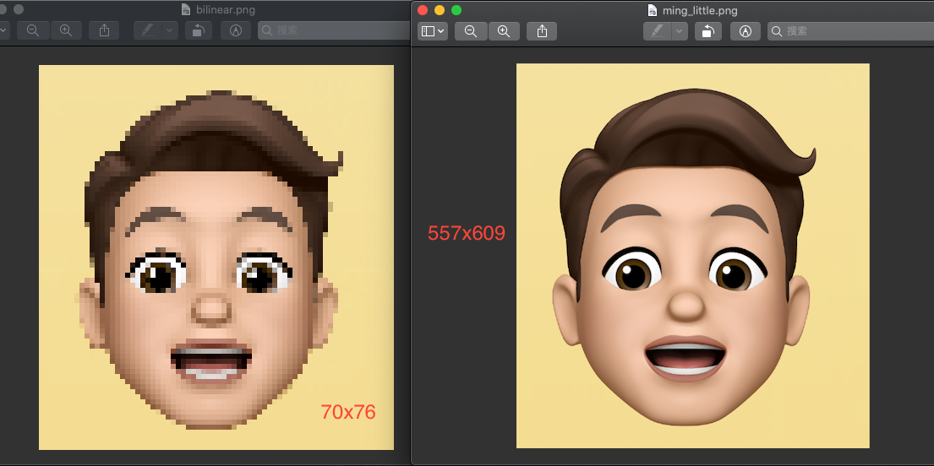Click the pixelated face image in bilinear.png
934x466 pixels.
click(x=216, y=257)
